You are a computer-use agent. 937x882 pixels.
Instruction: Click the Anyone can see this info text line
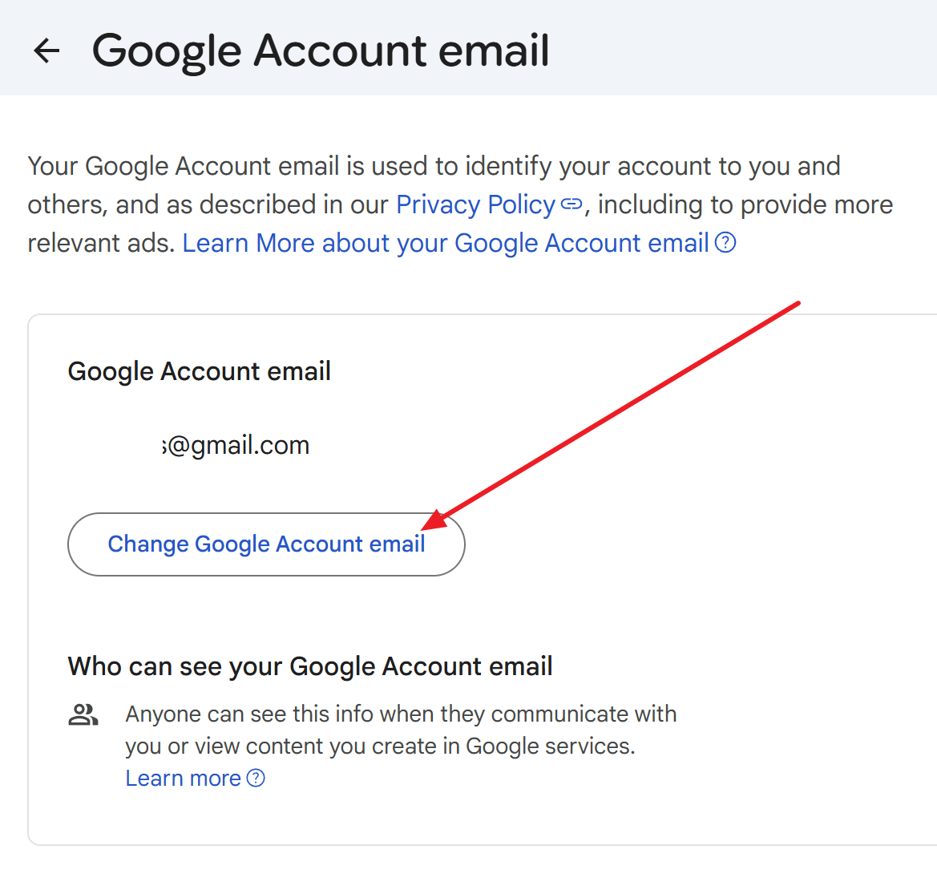[x=401, y=714]
